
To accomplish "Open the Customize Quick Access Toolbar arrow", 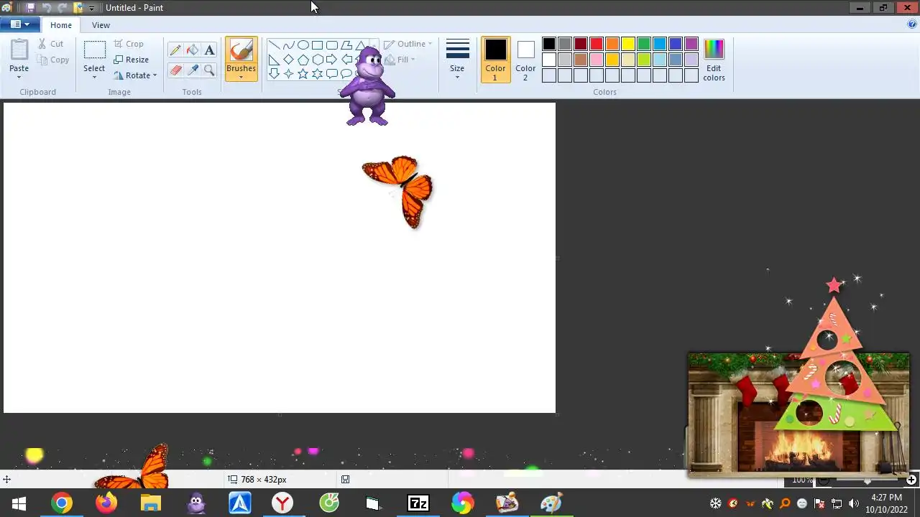I will click(x=91, y=8).
